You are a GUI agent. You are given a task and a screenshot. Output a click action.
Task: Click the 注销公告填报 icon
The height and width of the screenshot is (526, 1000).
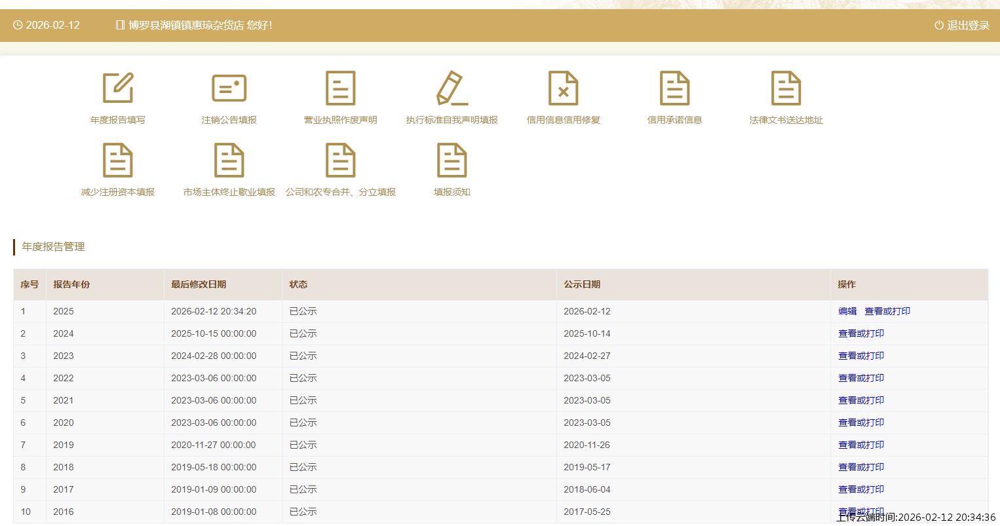229,88
